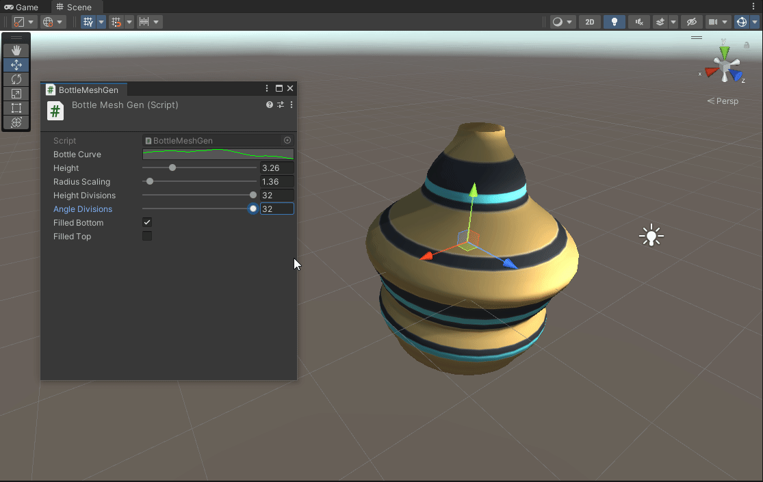Toggle scene effects icon
Image resolution: width=763 pixels, height=482 pixels.
point(660,22)
